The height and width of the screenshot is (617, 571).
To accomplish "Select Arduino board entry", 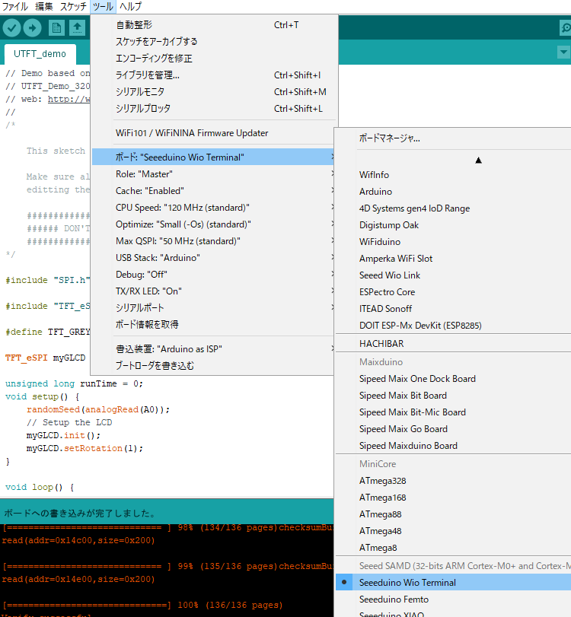I will click(453, 192).
